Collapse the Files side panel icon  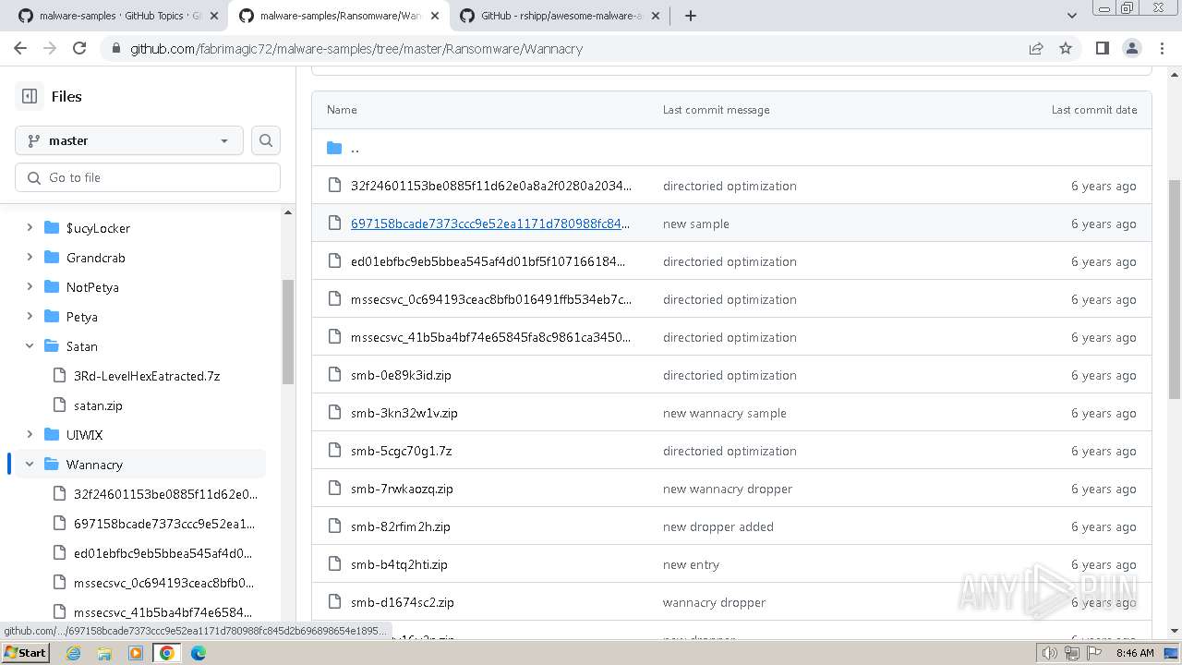click(30, 96)
